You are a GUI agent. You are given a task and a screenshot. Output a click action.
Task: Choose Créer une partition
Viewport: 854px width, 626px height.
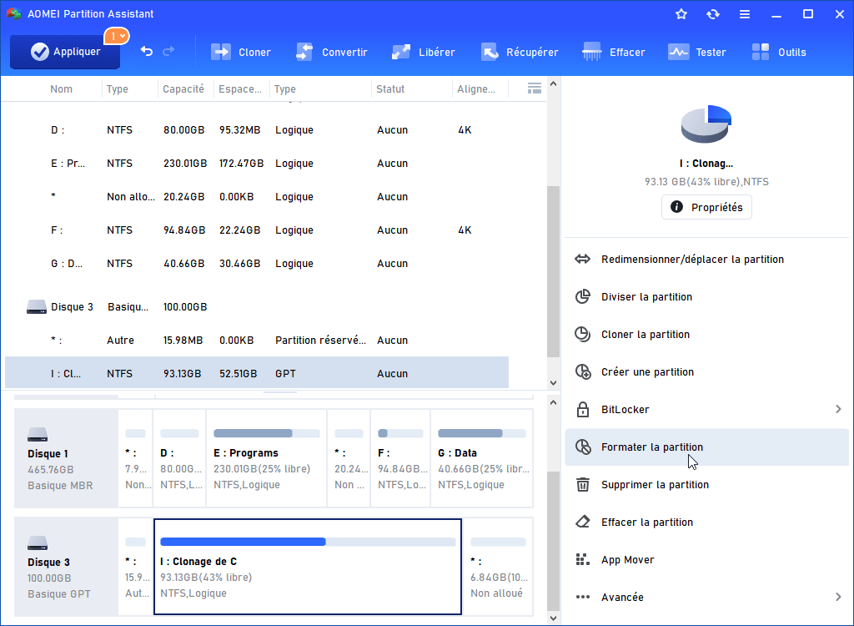coord(706,372)
